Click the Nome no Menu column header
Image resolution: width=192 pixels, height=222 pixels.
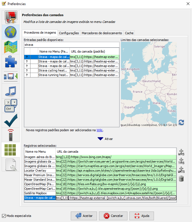coord(40,152)
